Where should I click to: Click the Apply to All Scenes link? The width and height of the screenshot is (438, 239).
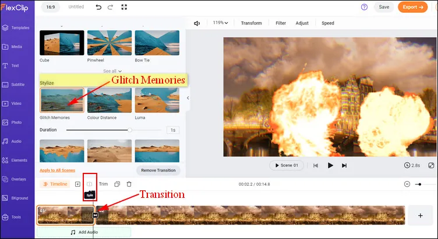tap(57, 171)
